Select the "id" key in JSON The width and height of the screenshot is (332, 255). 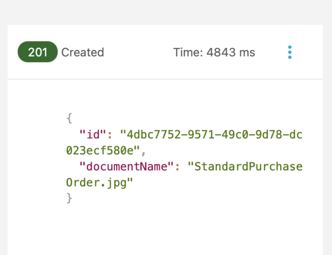tap(93, 134)
